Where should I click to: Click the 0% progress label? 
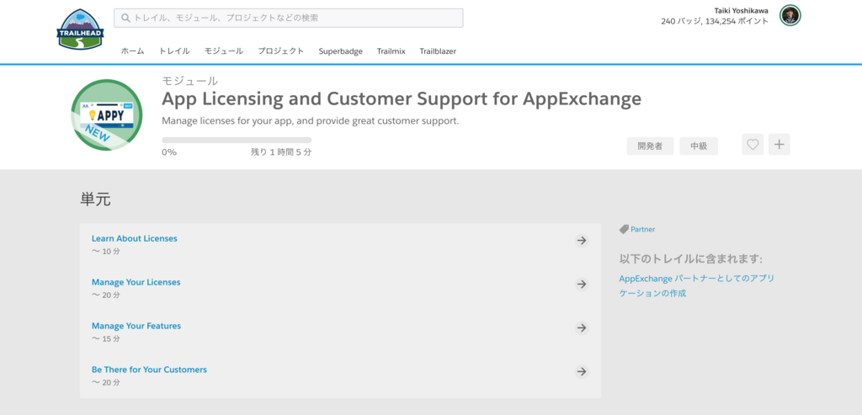pos(169,152)
